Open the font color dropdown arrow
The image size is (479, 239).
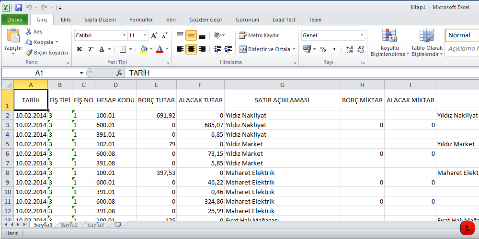point(167,49)
